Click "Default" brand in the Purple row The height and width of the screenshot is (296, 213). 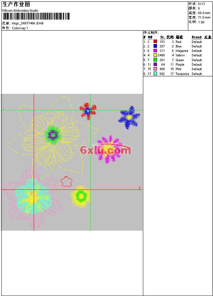click(x=197, y=65)
